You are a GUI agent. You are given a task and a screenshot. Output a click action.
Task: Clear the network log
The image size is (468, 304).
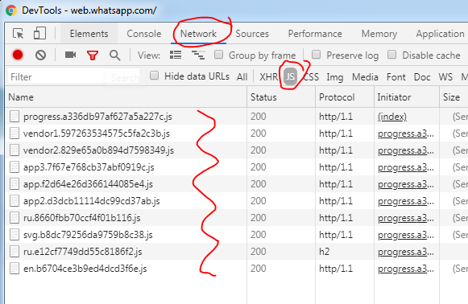(x=40, y=55)
